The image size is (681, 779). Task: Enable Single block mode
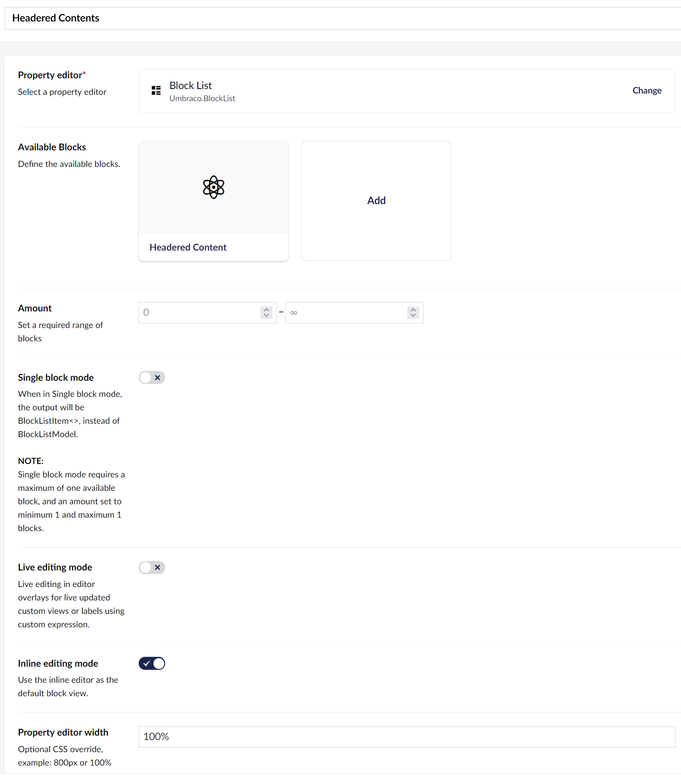coord(152,378)
